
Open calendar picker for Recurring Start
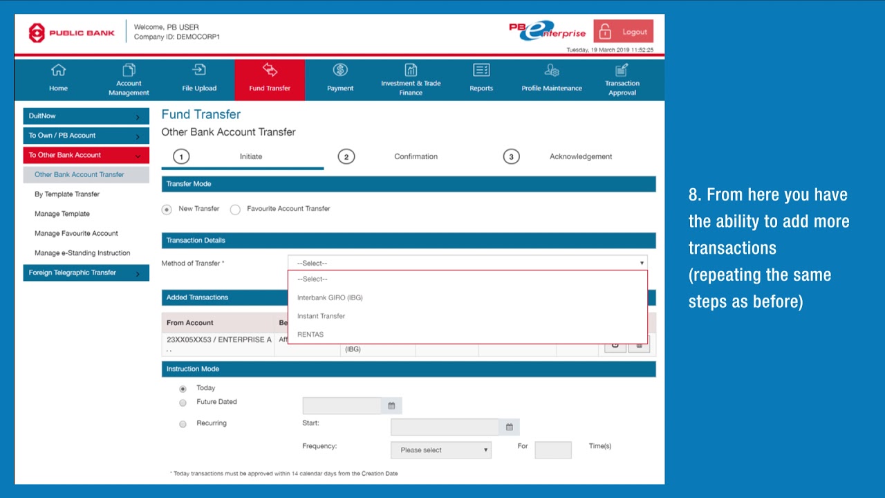pos(510,427)
